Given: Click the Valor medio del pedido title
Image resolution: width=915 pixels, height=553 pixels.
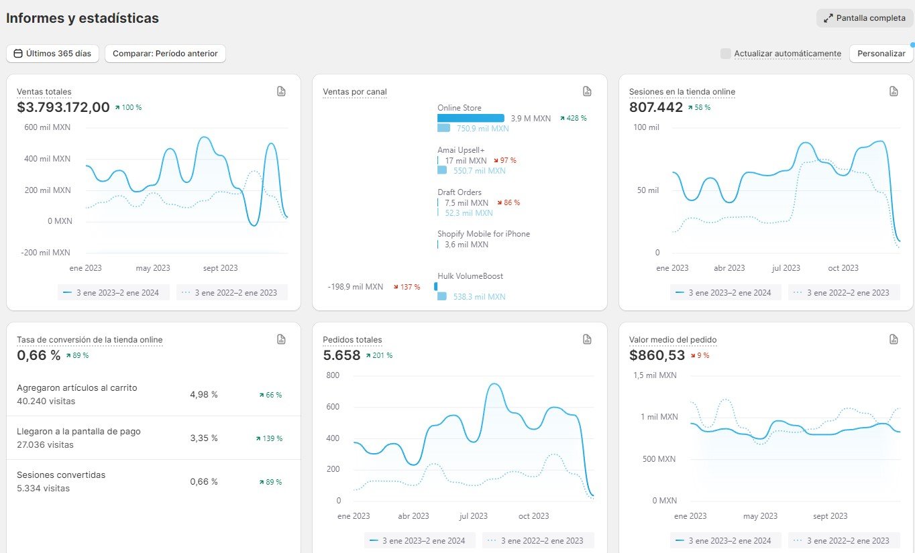Looking at the screenshot, I should pos(673,340).
